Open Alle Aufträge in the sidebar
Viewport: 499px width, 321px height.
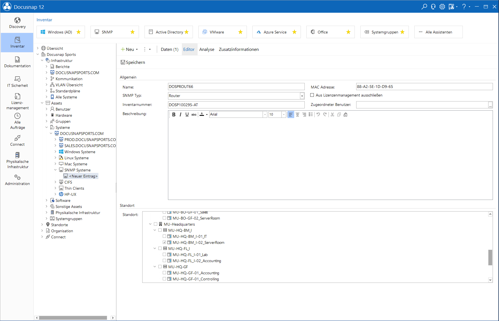[x=17, y=121]
